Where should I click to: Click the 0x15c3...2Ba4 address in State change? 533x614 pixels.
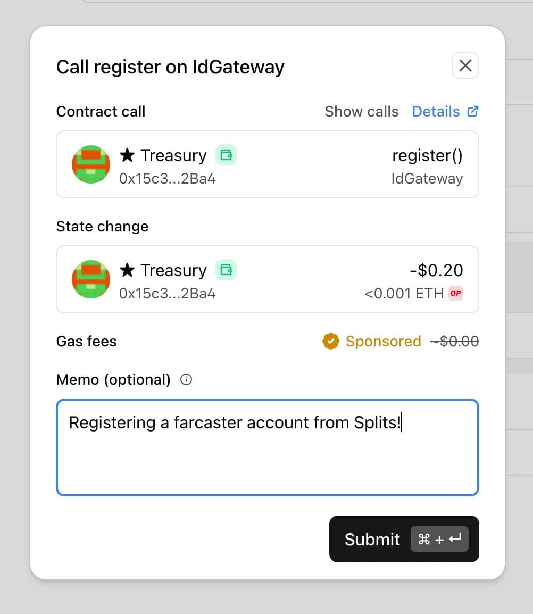click(x=168, y=294)
